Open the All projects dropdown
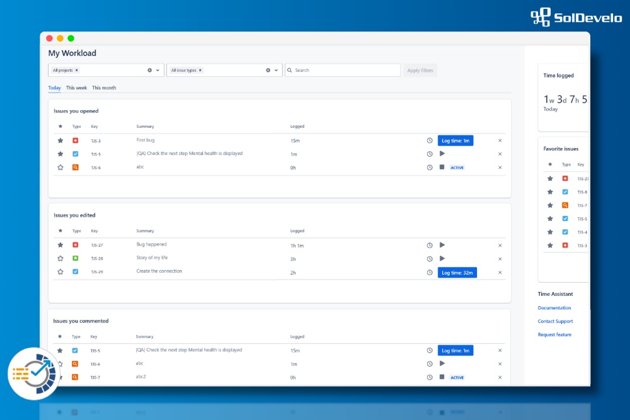630x420 pixels. (x=157, y=70)
